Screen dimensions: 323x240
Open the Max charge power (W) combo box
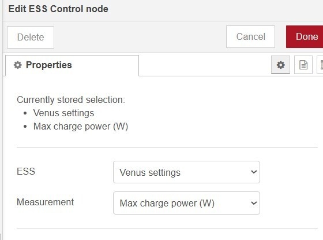186,203
